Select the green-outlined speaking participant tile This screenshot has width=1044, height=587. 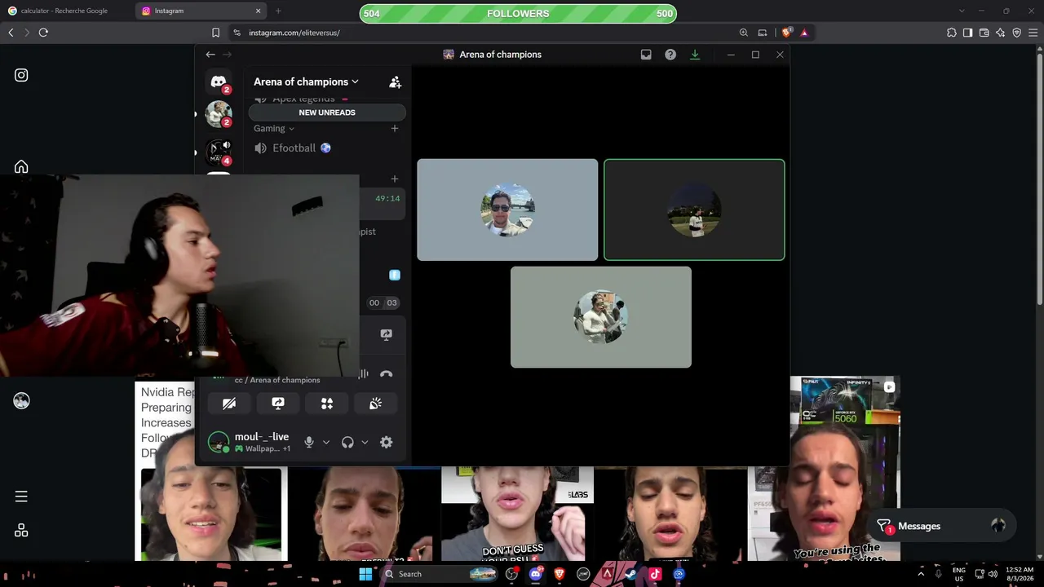pyautogui.click(x=694, y=210)
